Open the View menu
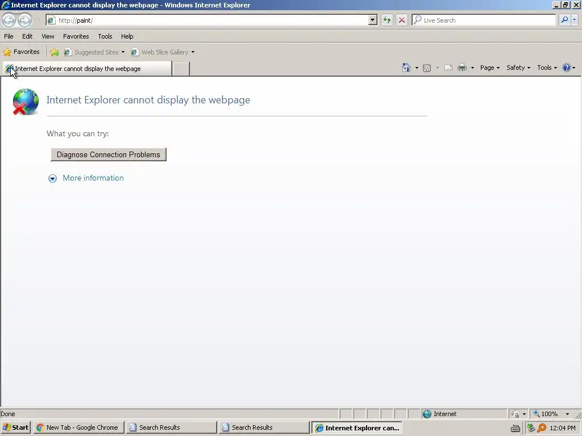 48,36
